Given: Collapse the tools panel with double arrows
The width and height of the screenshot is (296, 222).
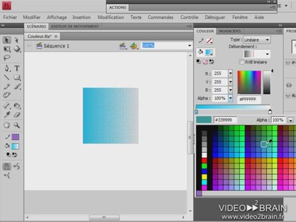Looking at the screenshot, I should [x=3, y=25].
